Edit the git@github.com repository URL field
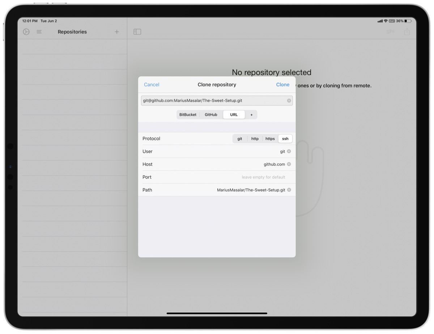 pyautogui.click(x=217, y=100)
